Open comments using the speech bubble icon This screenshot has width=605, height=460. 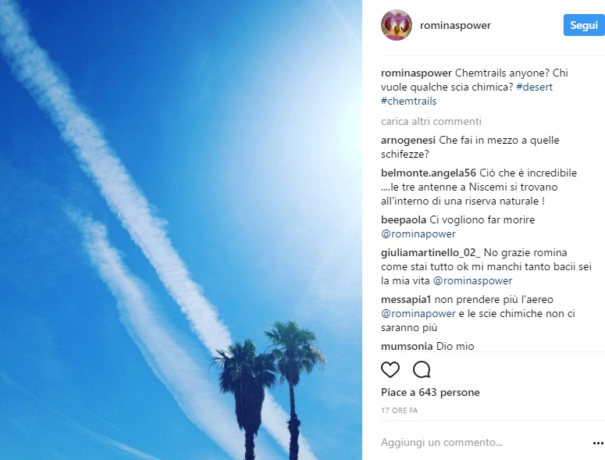[x=422, y=369]
